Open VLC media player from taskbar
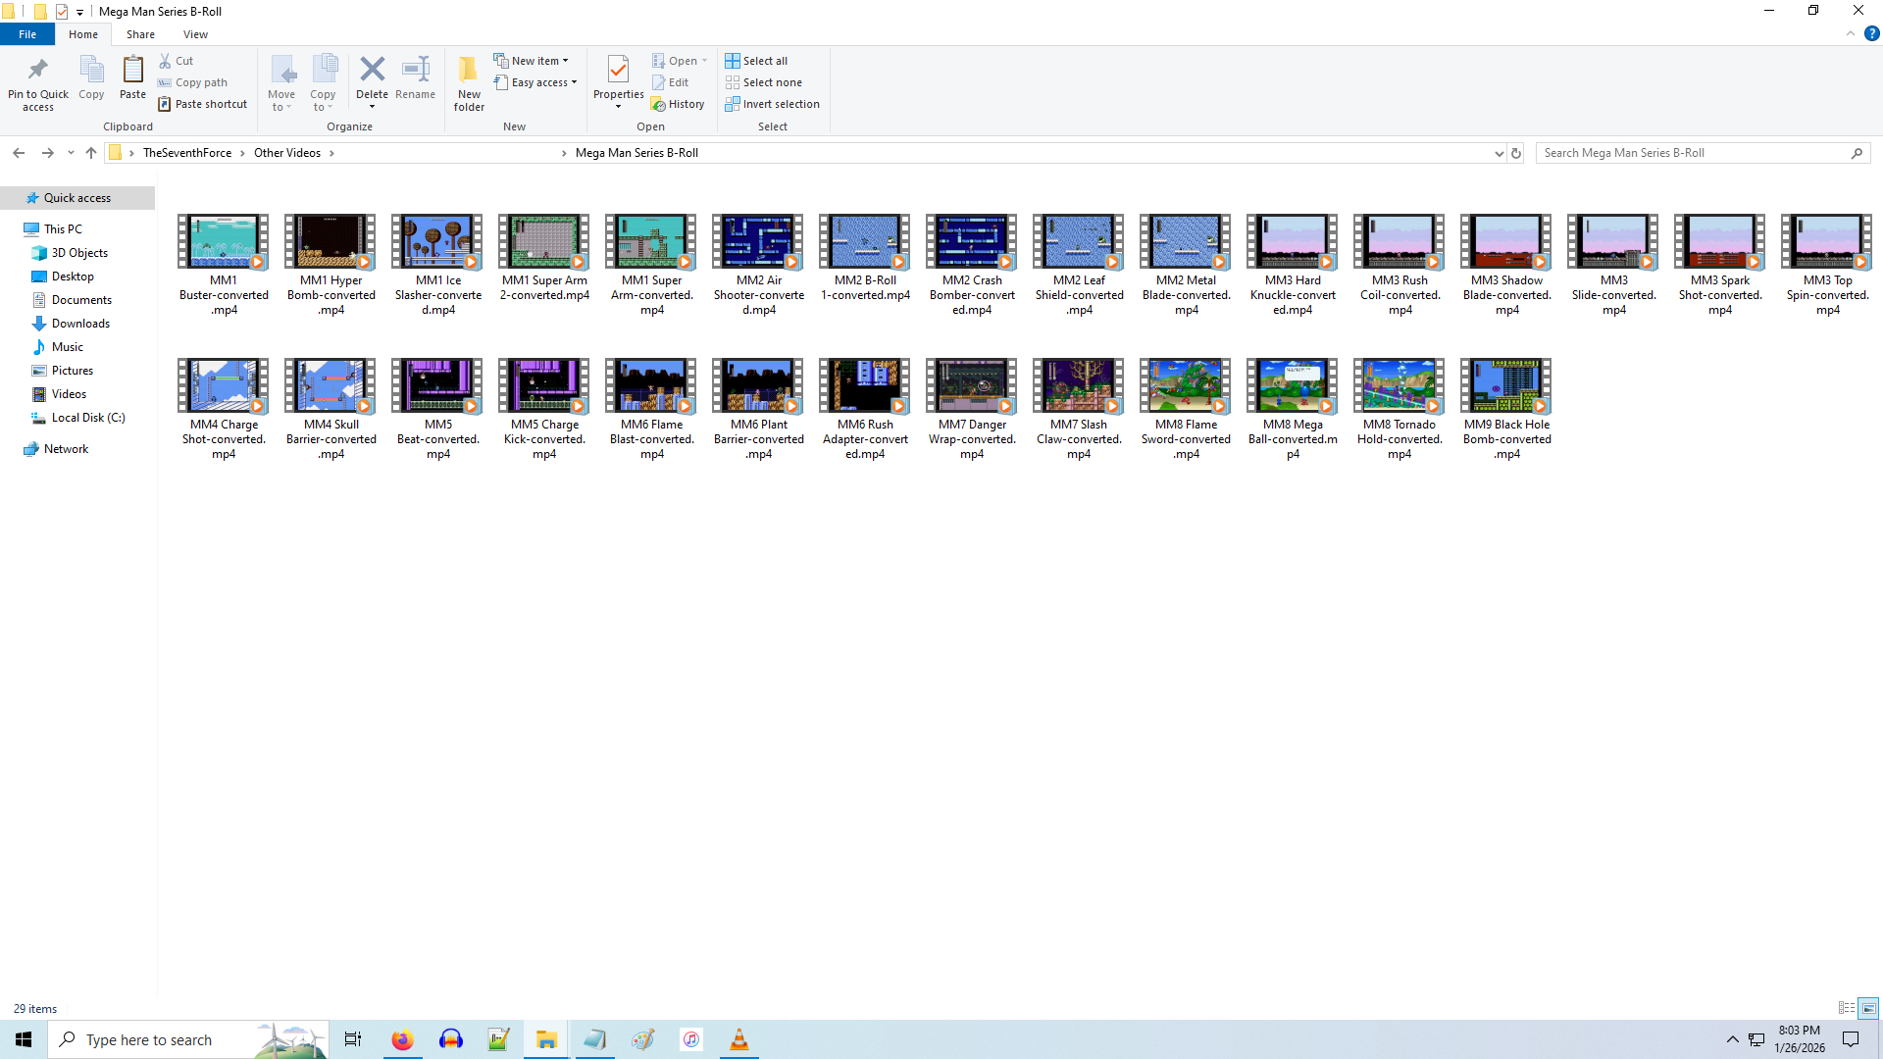Viewport: 1883px width, 1059px height. point(739,1039)
